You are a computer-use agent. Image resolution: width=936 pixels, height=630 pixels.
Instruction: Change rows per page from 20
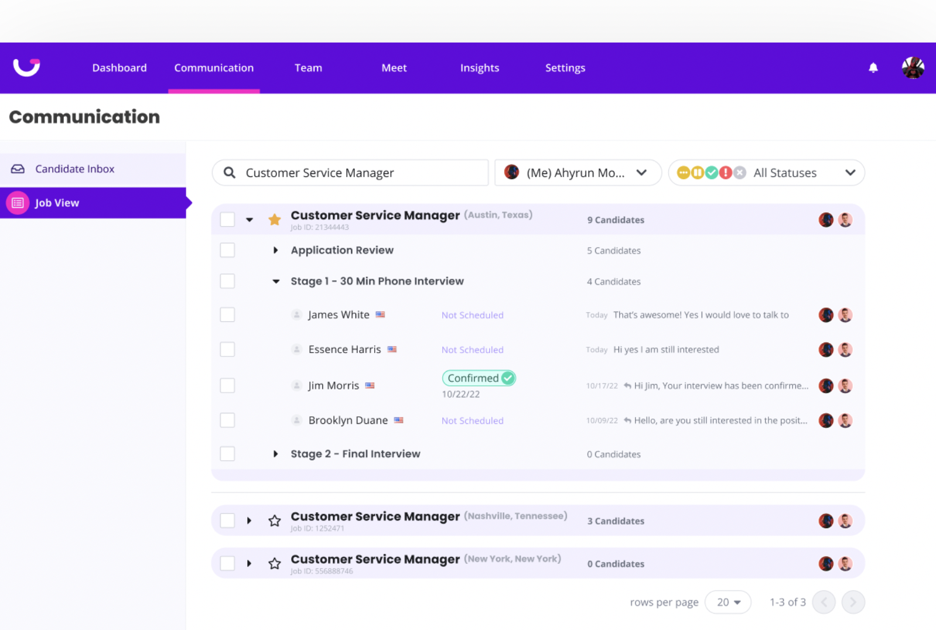coord(728,602)
